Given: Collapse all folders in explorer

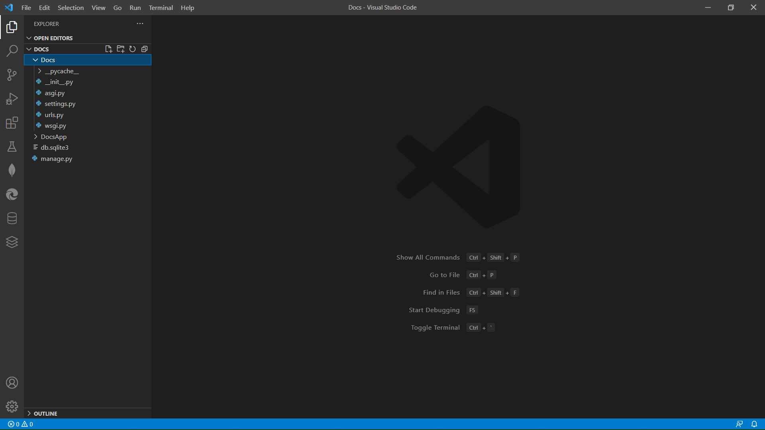Looking at the screenshot, I should (x=144, y=49).
